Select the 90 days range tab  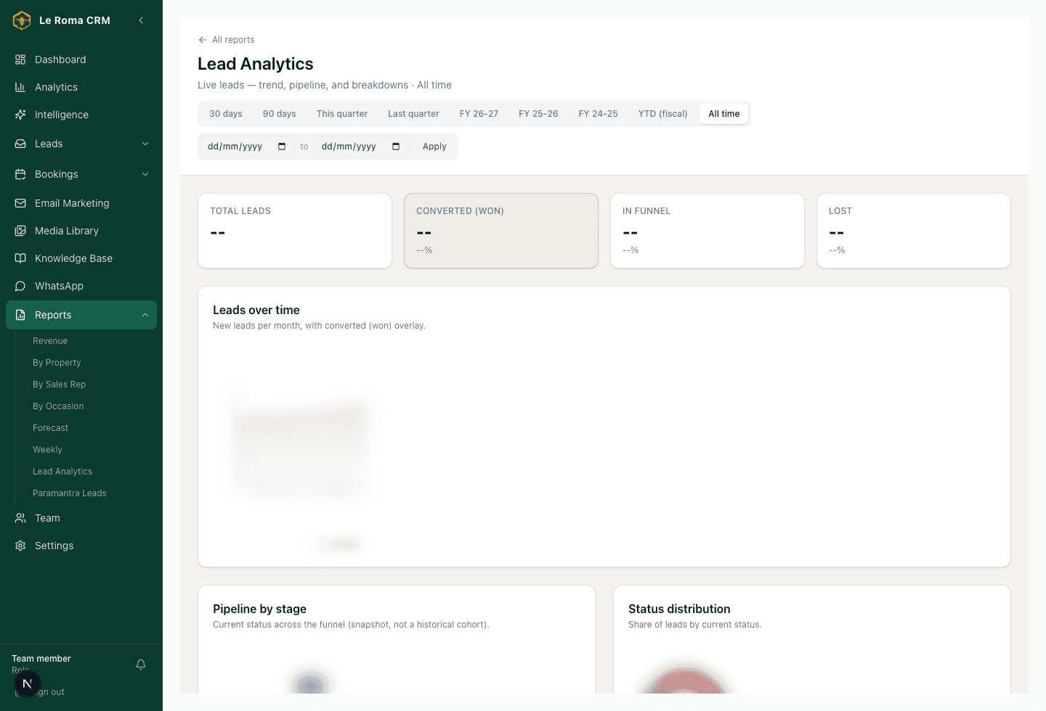pos(280,114)
